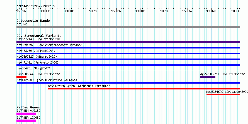Viewport: 248px width, 124px height.
Task: Click the 35882k ruler position
Action: [x=93, y=11]
